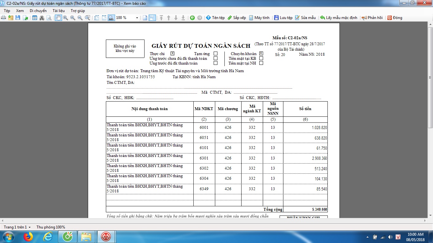Screen dimensions: 433x243
Task: Select the marquee zoom selection tool
Action: click(x=87, y=18)
